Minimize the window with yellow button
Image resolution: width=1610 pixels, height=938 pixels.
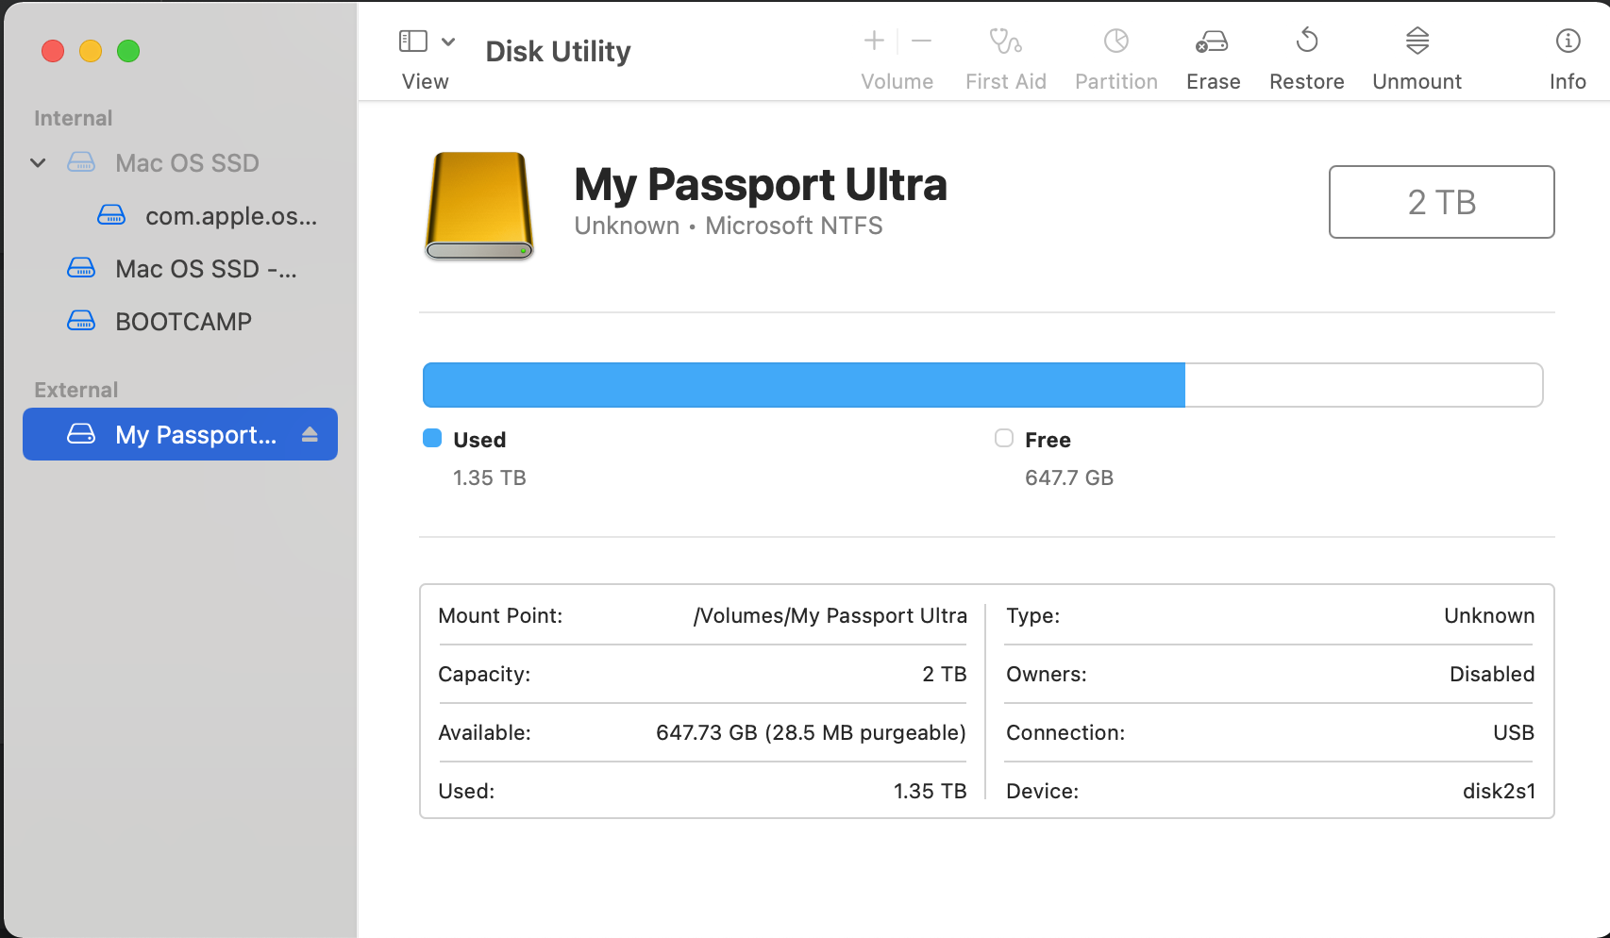pyautogui.click(x=91, y=51)
